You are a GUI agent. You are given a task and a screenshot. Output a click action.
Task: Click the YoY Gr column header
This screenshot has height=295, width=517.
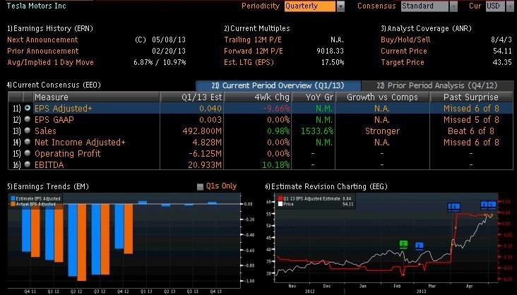coord(313,97)
